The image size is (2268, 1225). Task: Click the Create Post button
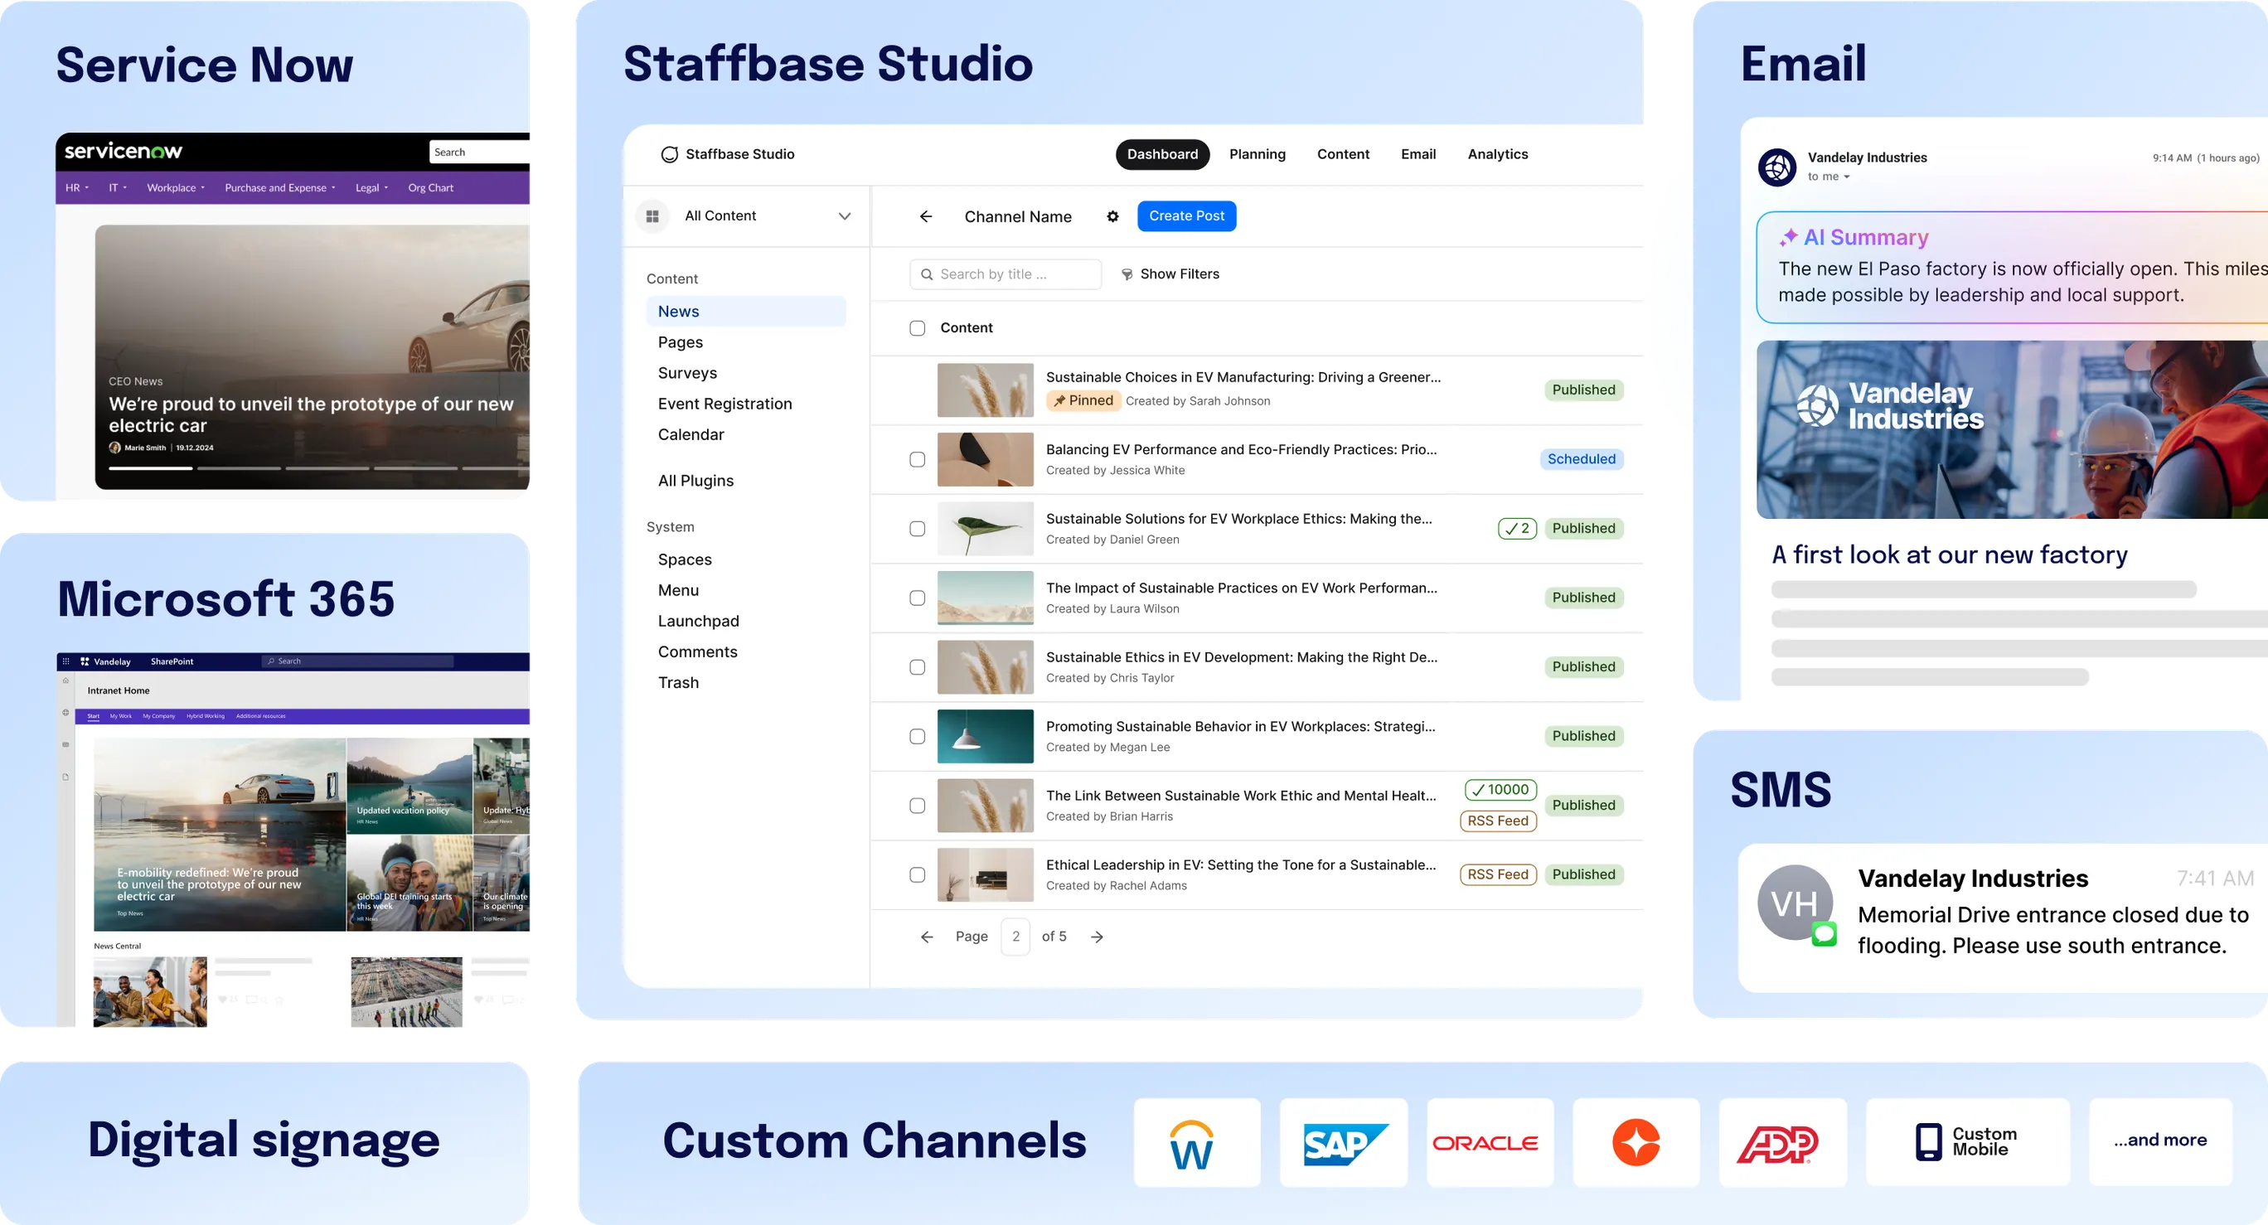(x=1186, y=216)
